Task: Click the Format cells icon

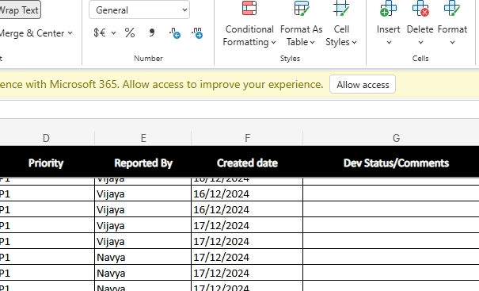Action: tap(452, 8)
